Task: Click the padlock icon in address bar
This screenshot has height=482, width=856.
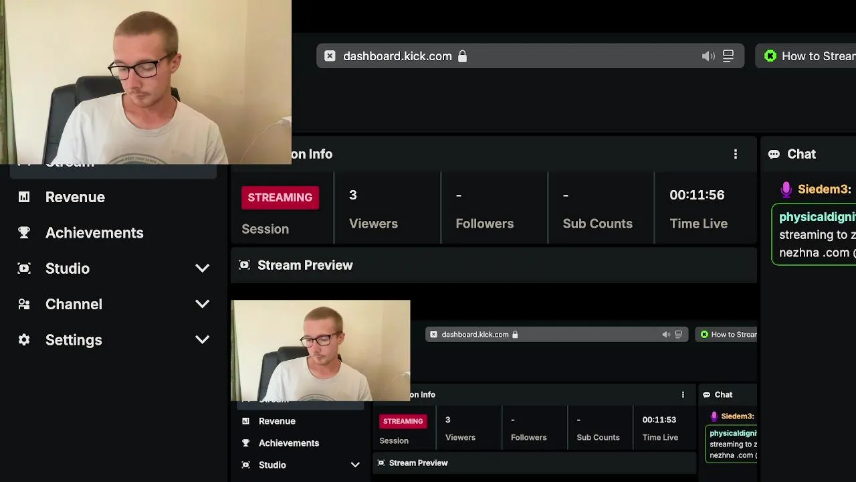Action: [x=462, y=56]
